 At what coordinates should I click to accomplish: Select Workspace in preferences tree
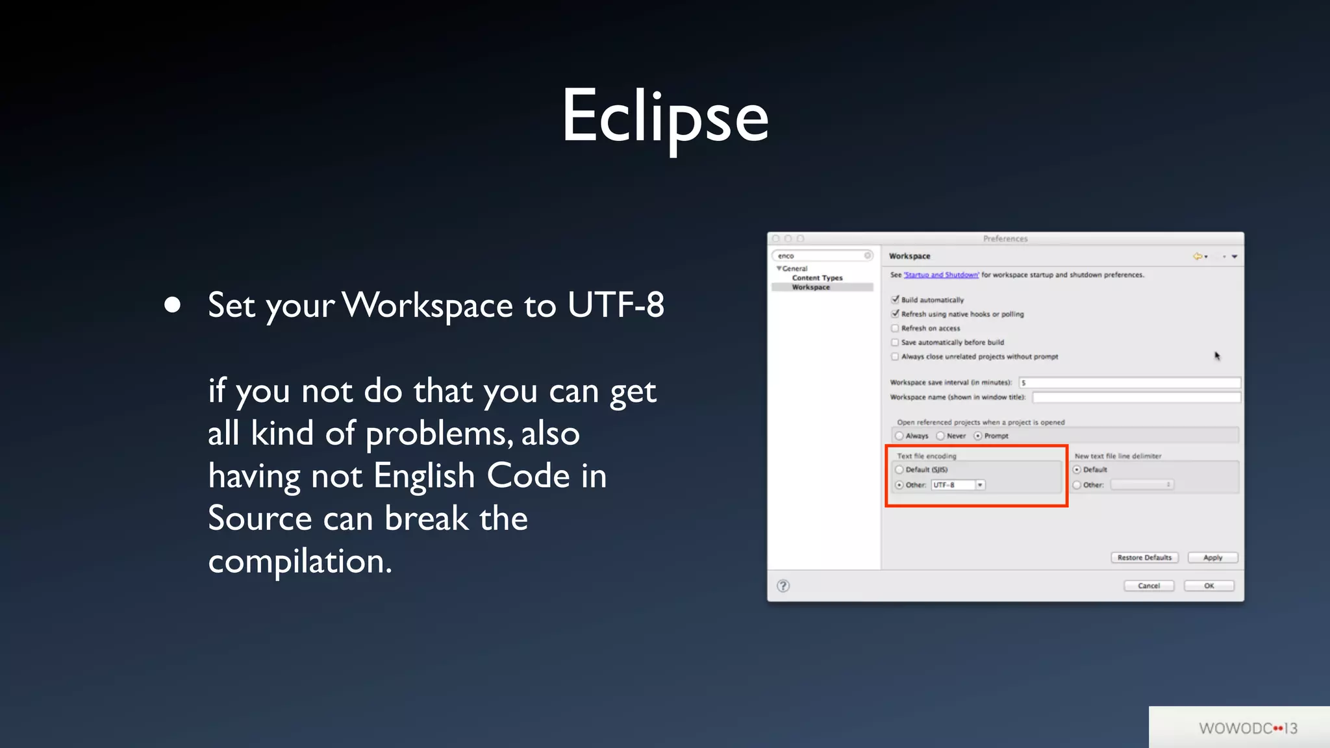[810, 287]
